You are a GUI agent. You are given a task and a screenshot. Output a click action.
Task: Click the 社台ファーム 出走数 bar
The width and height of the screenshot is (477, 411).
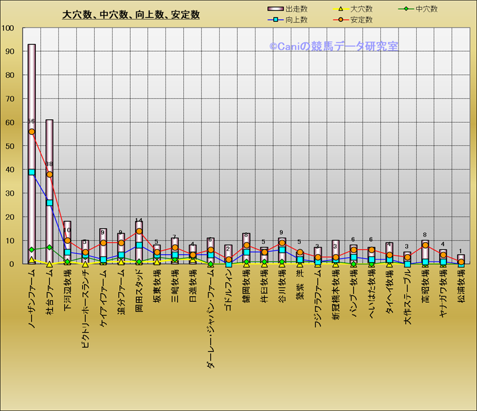click(x=49, y=152)
